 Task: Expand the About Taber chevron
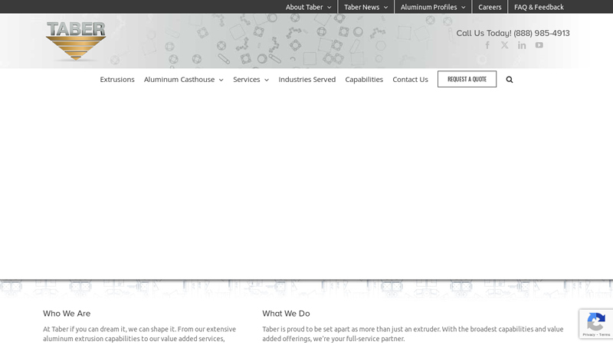tap(329, 8)
